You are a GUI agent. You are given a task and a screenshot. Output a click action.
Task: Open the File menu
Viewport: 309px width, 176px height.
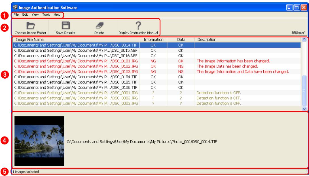pos(16,14)
